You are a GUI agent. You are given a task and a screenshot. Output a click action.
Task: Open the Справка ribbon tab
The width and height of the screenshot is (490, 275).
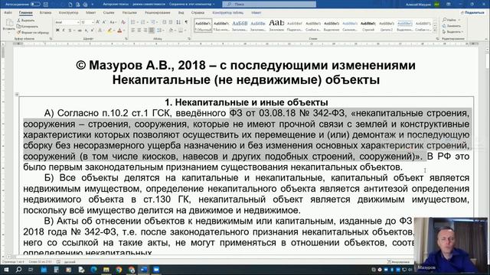(198, 13)
